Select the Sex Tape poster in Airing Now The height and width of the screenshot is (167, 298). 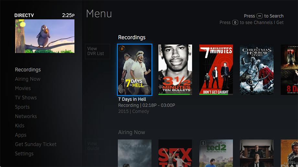click(175, 153)
